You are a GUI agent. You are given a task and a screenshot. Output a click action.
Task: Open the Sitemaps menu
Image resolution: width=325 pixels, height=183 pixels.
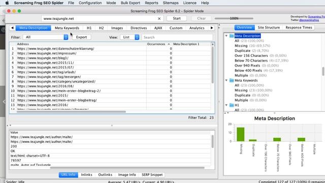tap(171, 3)
